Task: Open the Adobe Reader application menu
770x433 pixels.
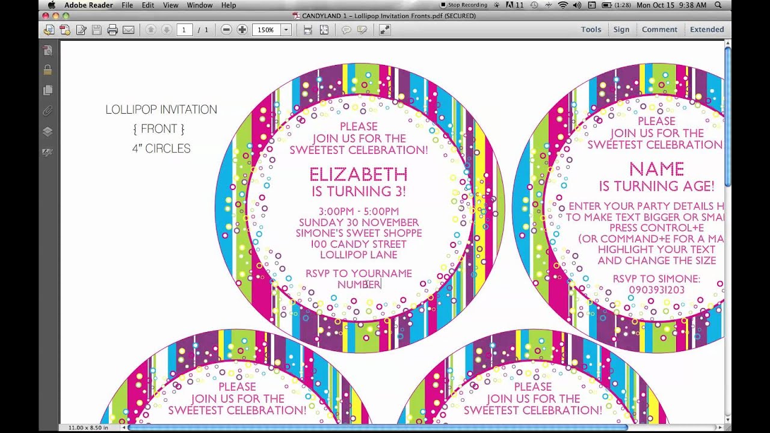Action: tap(88, 5)
